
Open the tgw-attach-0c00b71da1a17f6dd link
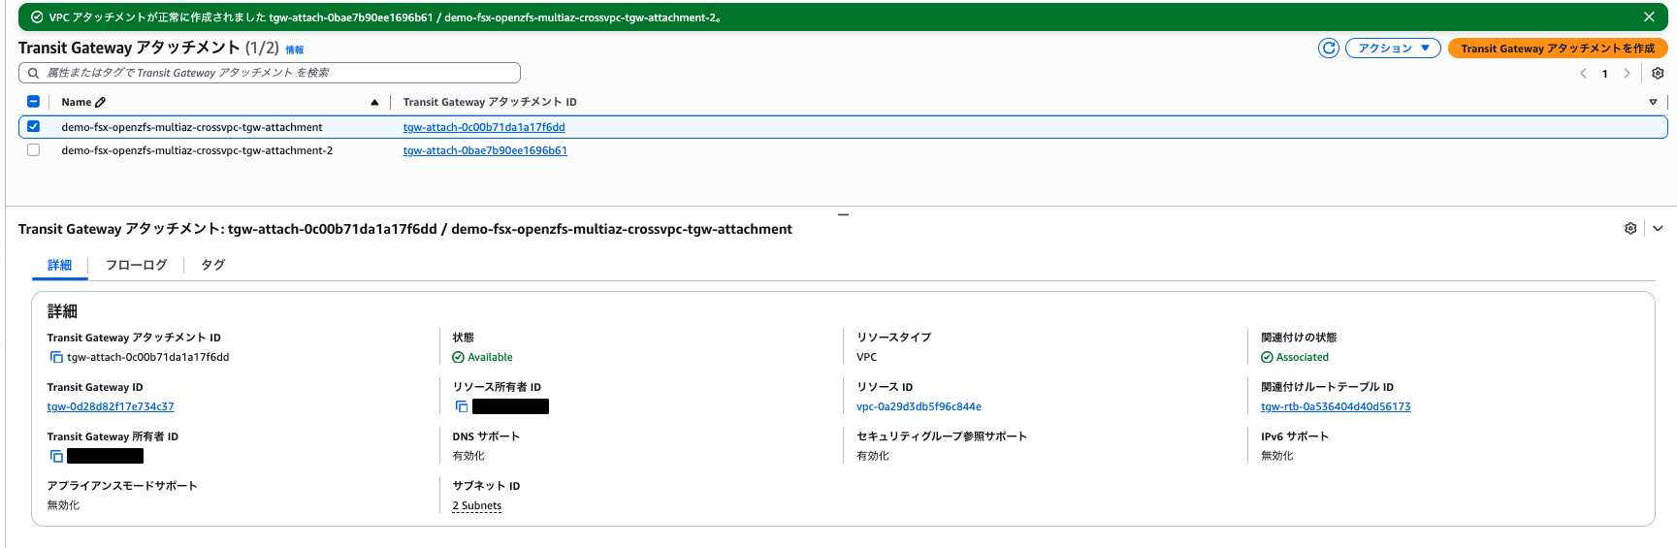(484, 127)
